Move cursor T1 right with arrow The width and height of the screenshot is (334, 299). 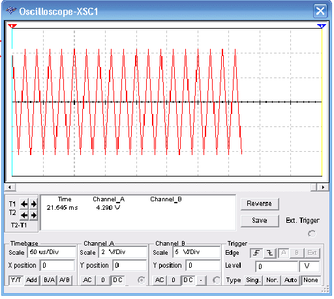tap(33, 204)
